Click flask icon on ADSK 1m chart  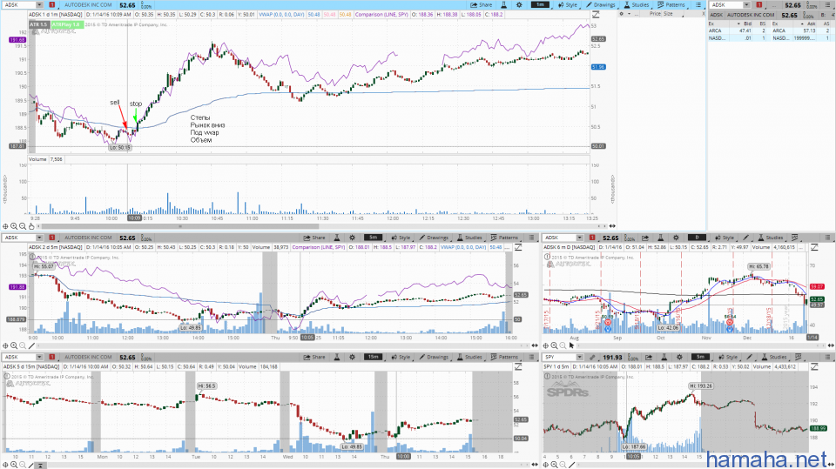tap(504, 5)
